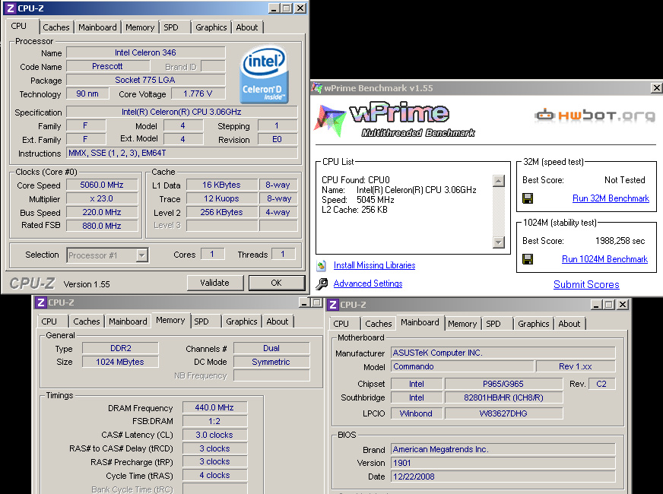Click the Level 2 cache value 256 KBytes
Image resolution: width=663 pixels, height=494 pixels.
tap(221, 212)
